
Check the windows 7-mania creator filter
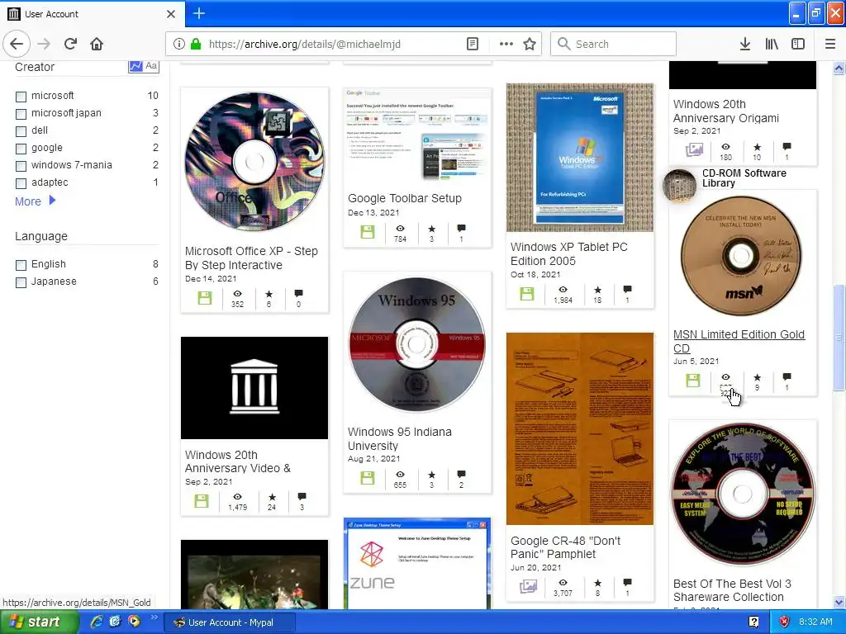click(21, 166)
